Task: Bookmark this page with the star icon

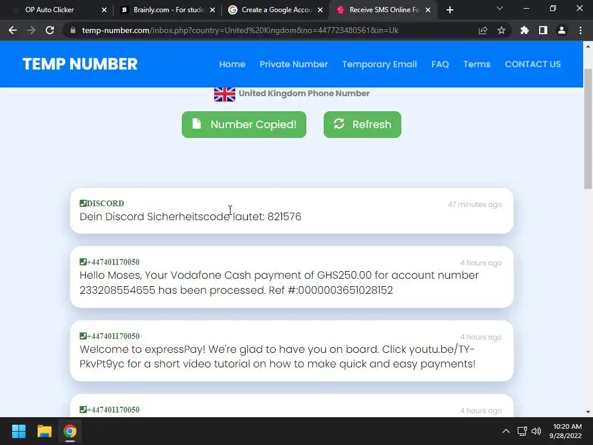Action: 502,30
